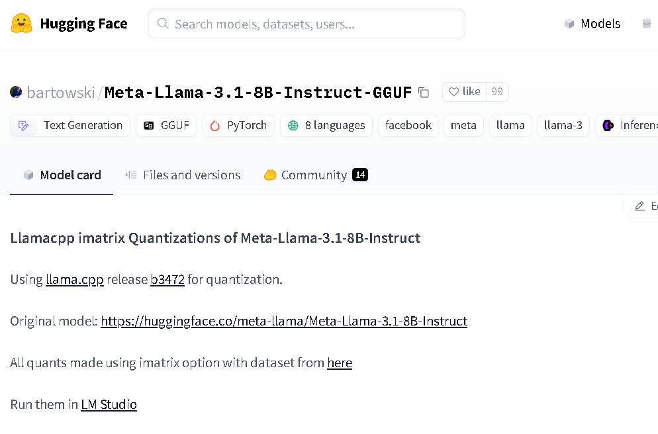Click the globe icon for languages
Viewport: 658px width, 434px height.
293,126
